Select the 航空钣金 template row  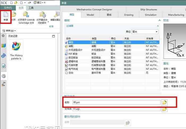pos(112,58)
